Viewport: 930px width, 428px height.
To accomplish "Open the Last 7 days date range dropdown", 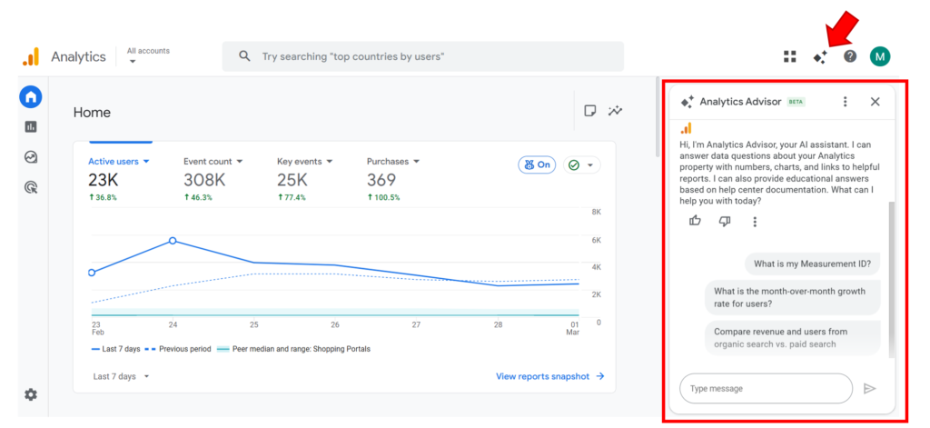I will (x=121, y=376).
